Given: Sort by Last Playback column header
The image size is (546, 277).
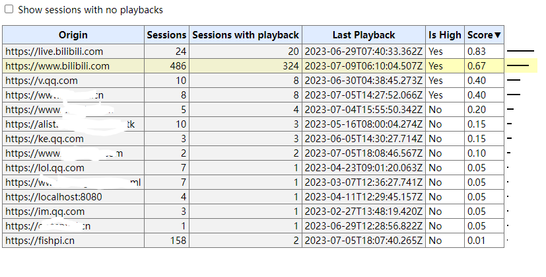Looking at the screenshot, I should tap(364, 35).
